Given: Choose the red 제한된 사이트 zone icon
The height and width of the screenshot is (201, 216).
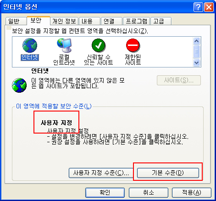Looking at the screenshot, I should point(133,45).
